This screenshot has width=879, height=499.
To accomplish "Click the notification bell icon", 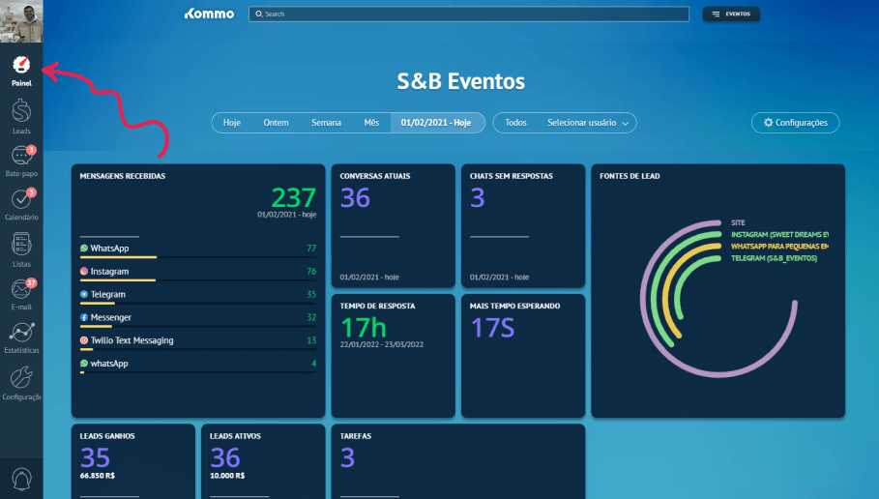I will pos(21,478).
